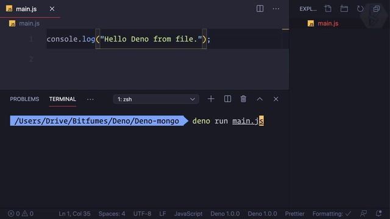Select the main.js editor tab
The image size is (390, 219).
30,9
